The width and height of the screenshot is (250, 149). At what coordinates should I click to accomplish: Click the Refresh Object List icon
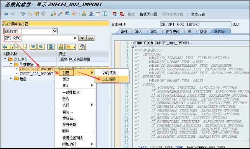click(x=82, y=47)
